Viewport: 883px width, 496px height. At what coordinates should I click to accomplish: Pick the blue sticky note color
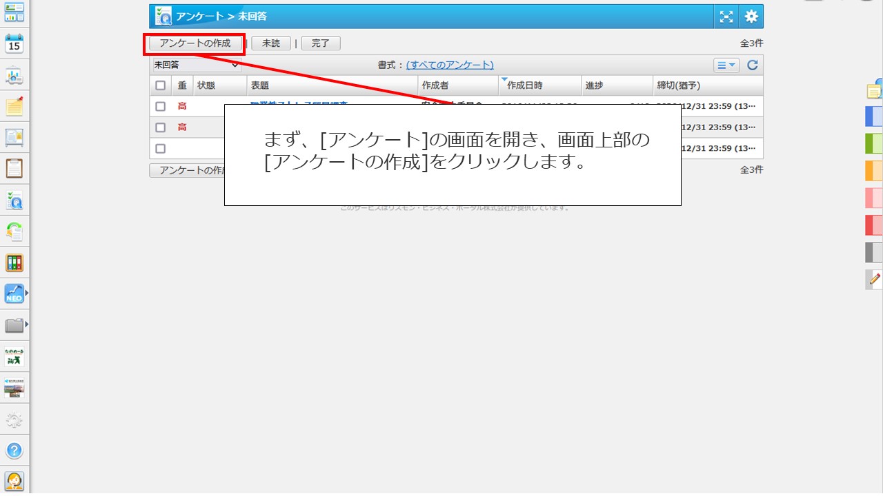(875, 116)
